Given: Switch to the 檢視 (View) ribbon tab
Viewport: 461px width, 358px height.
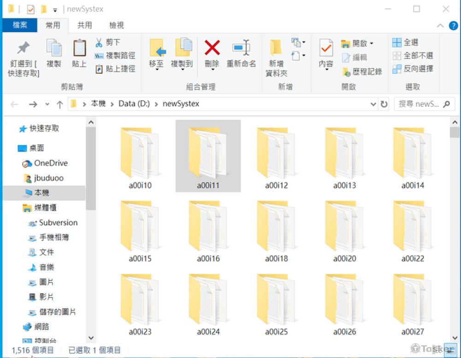Looking at the screenshot, I should pyautogui.click(x=116, y=25).
